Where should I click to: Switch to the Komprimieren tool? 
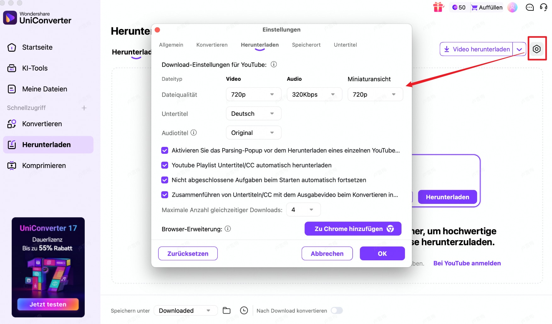pos(43,165)
